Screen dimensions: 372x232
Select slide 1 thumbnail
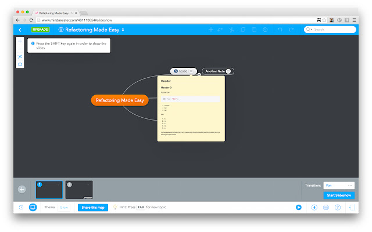pyautogui.click(x=49, y=190)
